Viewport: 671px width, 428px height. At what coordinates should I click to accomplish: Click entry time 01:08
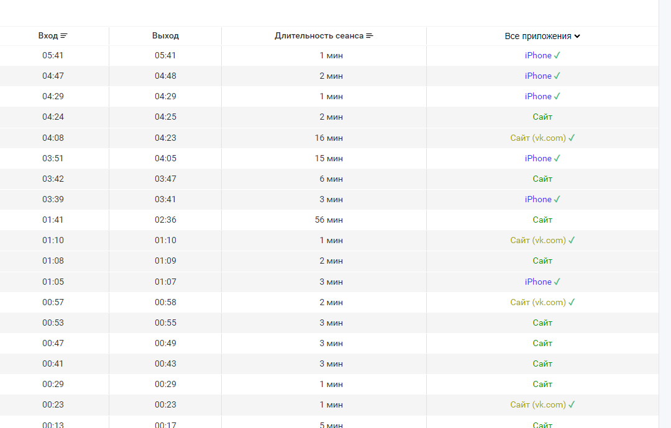53,261
